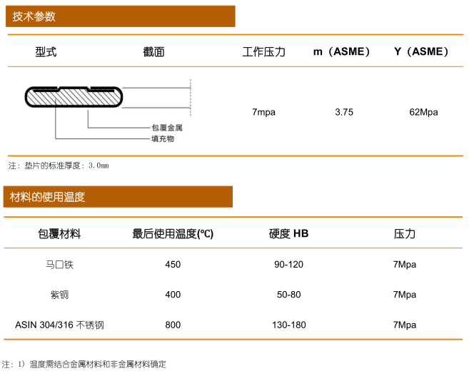Click the 62Mpa value cell
Viewport: 474px width, 386px height.
point(423,112)
